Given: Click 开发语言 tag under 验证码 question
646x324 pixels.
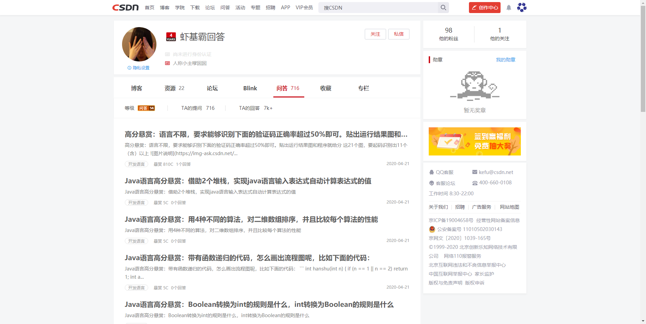Looking at the screenshot, I should 136,164.
